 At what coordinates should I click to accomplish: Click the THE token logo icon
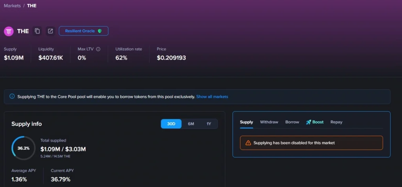[9, 31]
